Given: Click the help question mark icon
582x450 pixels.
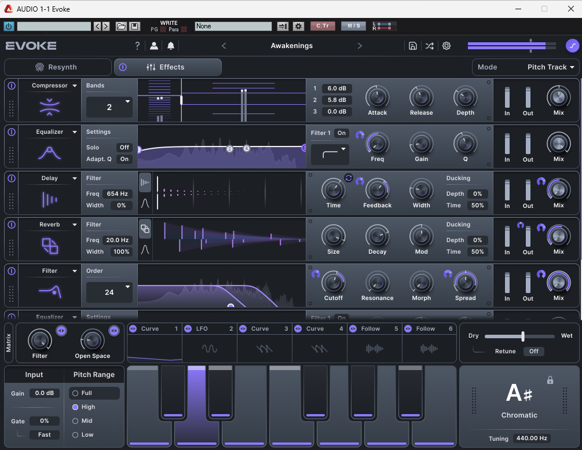Looking at the screenshot, I should coord(137,46).
